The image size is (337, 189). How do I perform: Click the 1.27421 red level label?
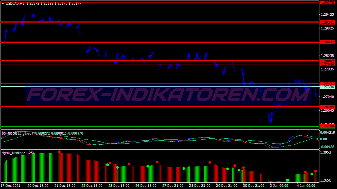[327, 84]
